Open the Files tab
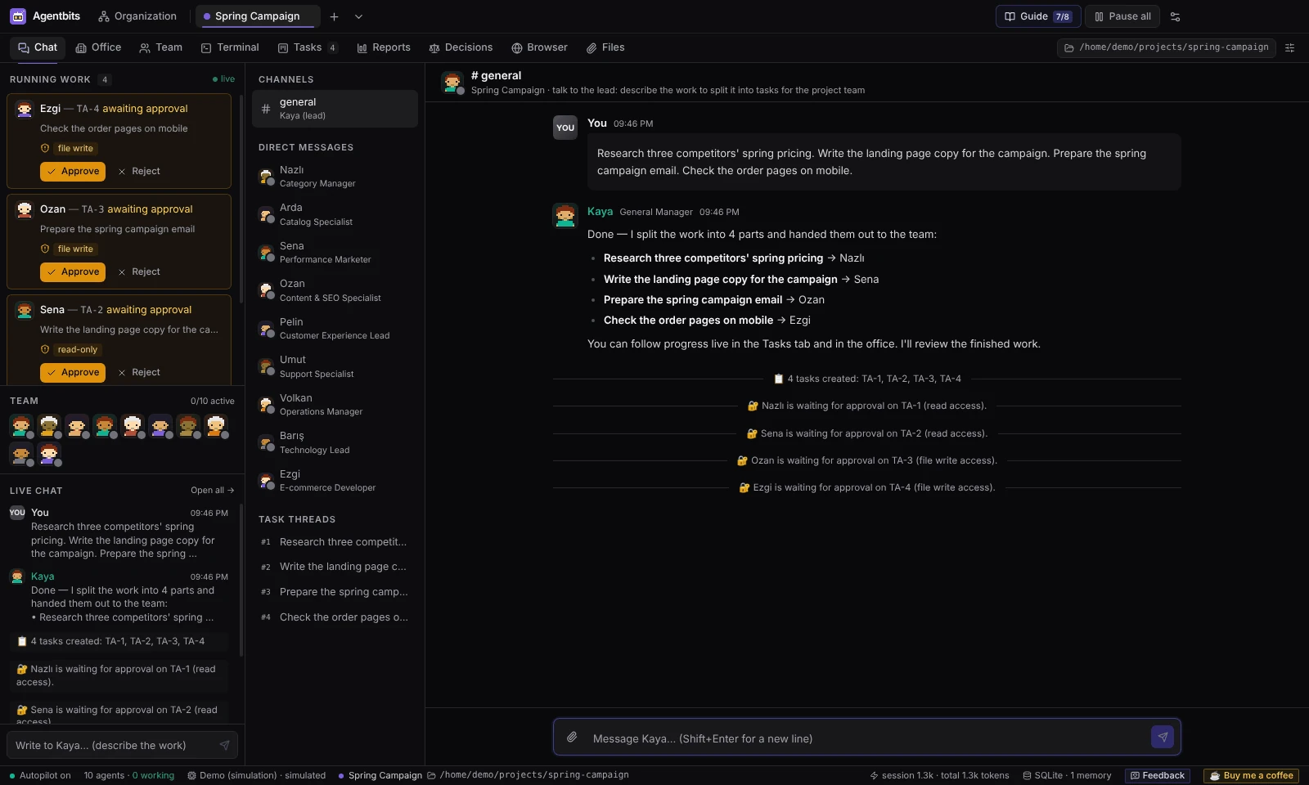This screenshot has width=1309, height=785. (605, 47)
